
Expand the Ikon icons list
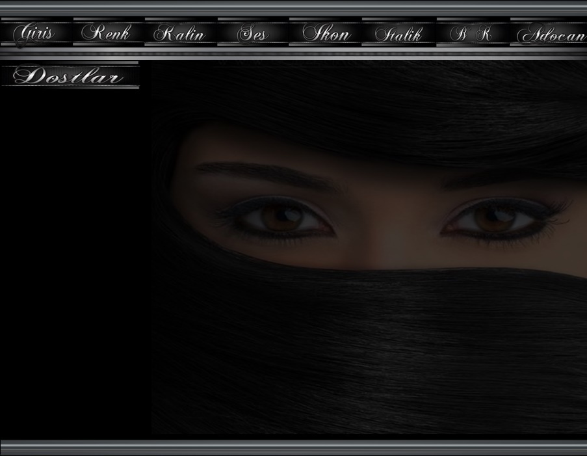point(325,33)
